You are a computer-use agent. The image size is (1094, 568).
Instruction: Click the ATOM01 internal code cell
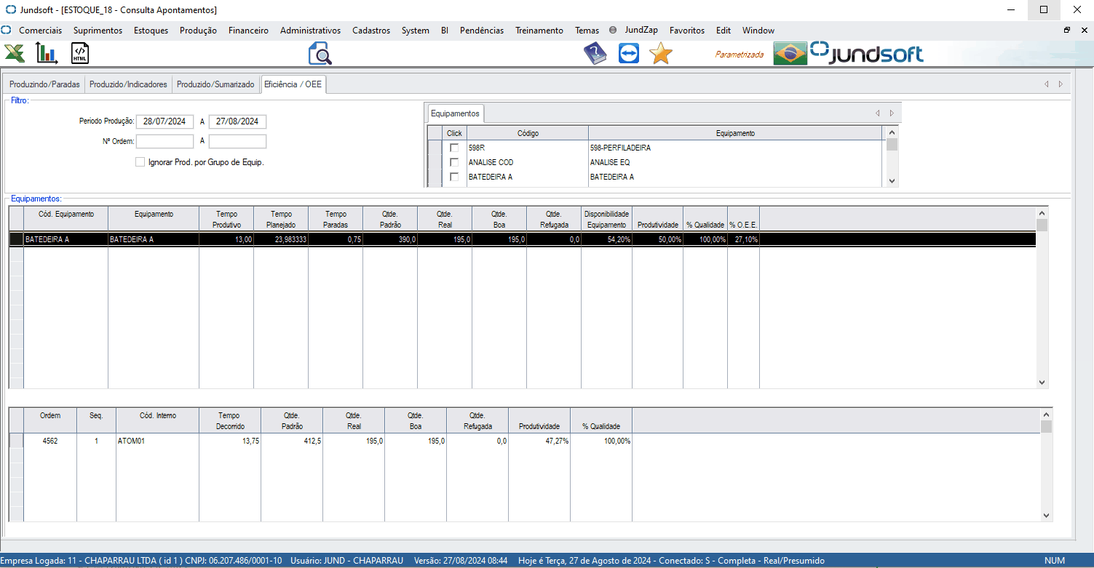157,441
